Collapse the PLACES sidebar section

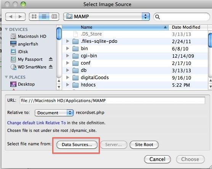[x=6, y=77]
